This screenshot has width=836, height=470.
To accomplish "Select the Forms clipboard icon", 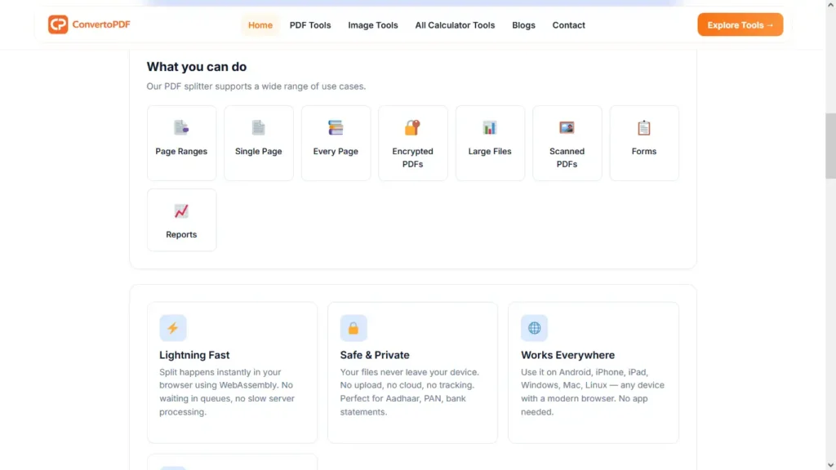I will click(x=644, y=128).
